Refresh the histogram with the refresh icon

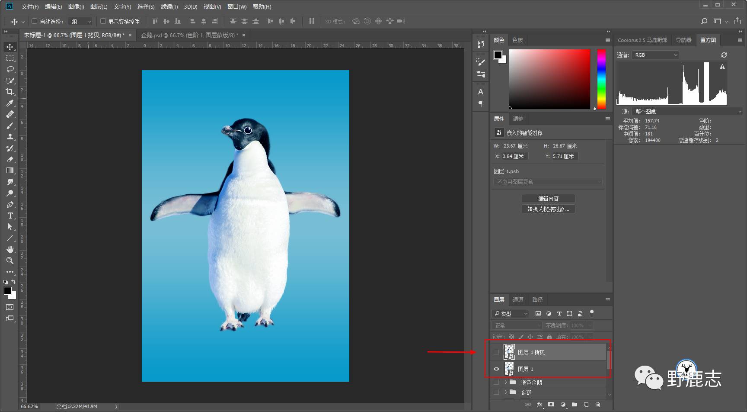point(724,55)
